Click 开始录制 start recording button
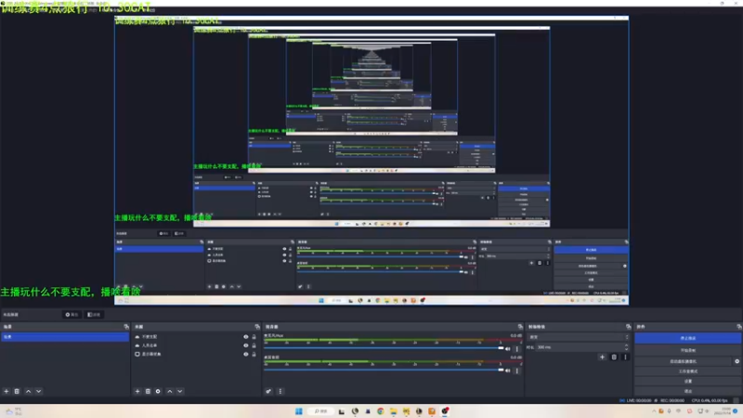Image resolution: width=743 pixels, height=418 pixels. point(687,351)
